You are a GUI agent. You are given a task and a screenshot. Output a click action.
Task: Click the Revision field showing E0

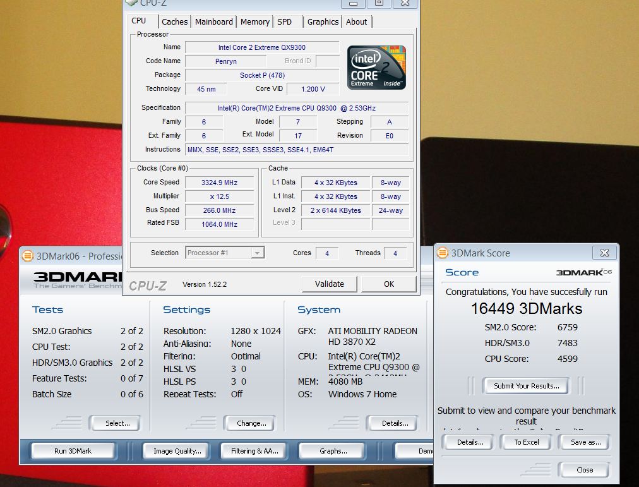click(389, 136)
